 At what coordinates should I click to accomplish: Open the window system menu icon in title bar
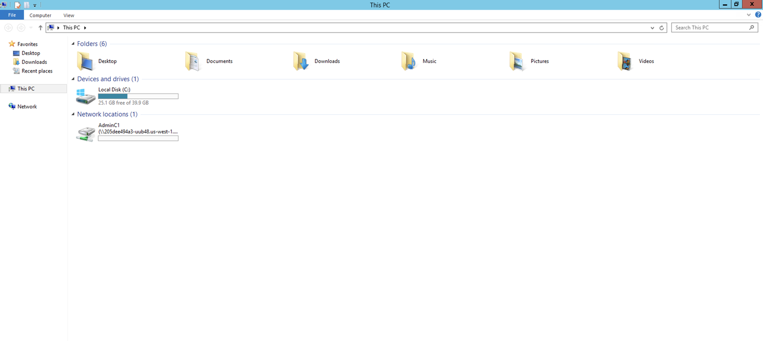coord(4,5)
